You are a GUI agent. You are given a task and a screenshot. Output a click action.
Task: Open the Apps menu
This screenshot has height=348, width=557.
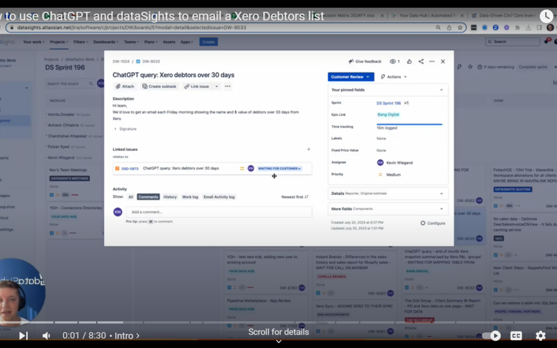coord(187,42)
